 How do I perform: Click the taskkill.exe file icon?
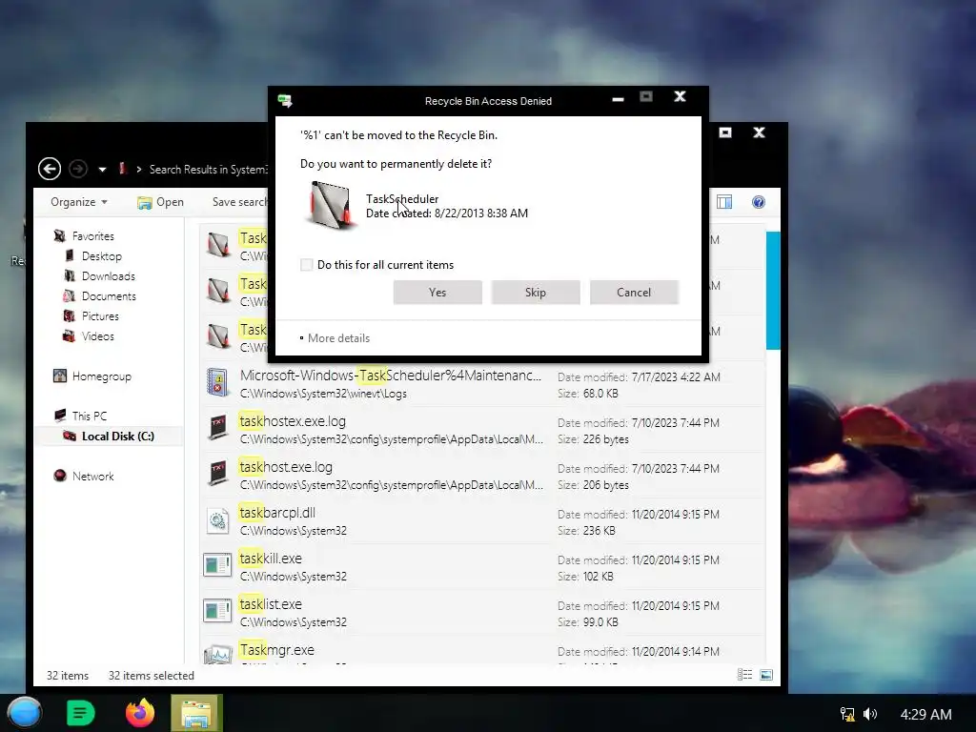click(217, 566)
